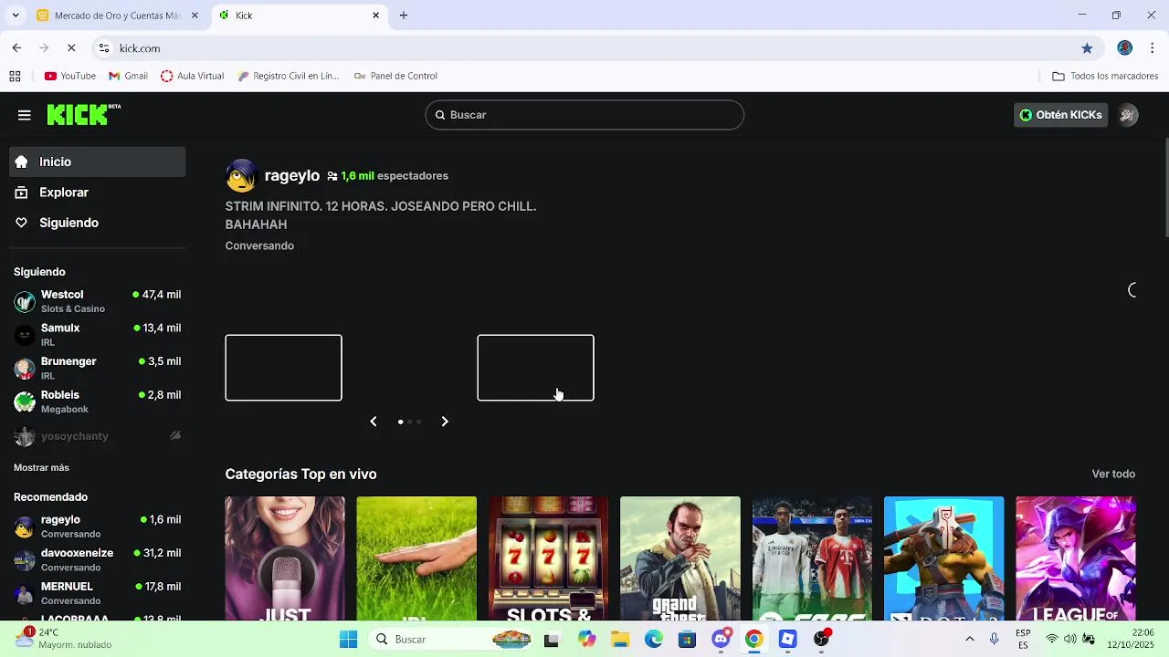Click rageylo's avatar in featured stream
1169x657 pixels.
tap(241, 176)
